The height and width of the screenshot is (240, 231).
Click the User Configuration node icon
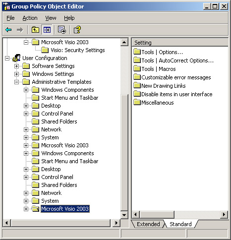(16, 58)
